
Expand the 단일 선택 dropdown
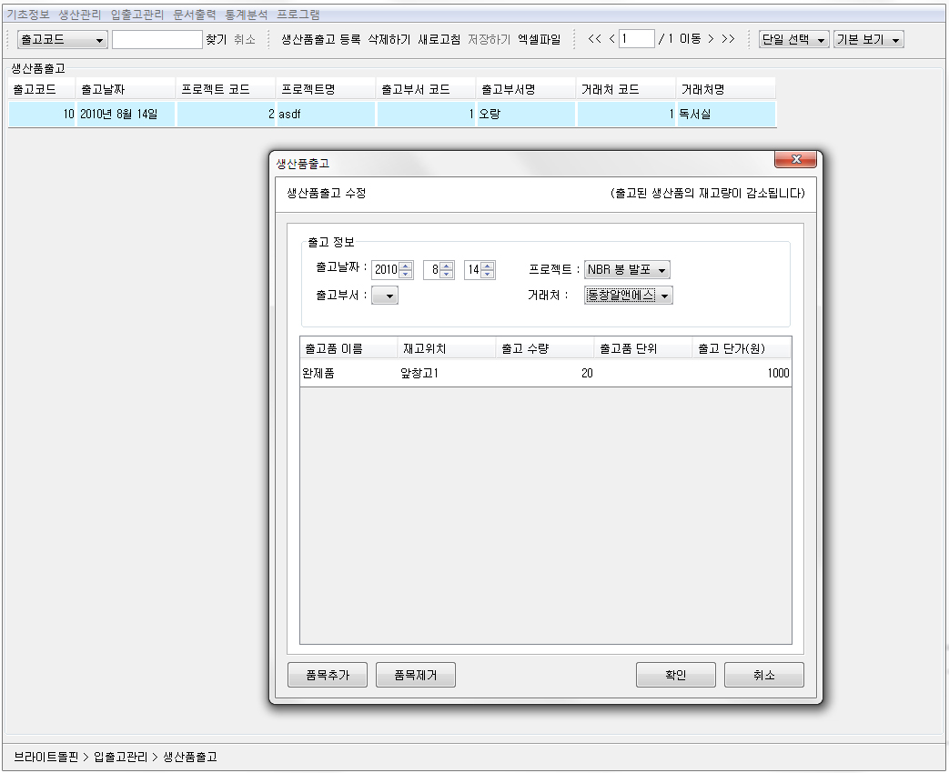click(794, 40)
